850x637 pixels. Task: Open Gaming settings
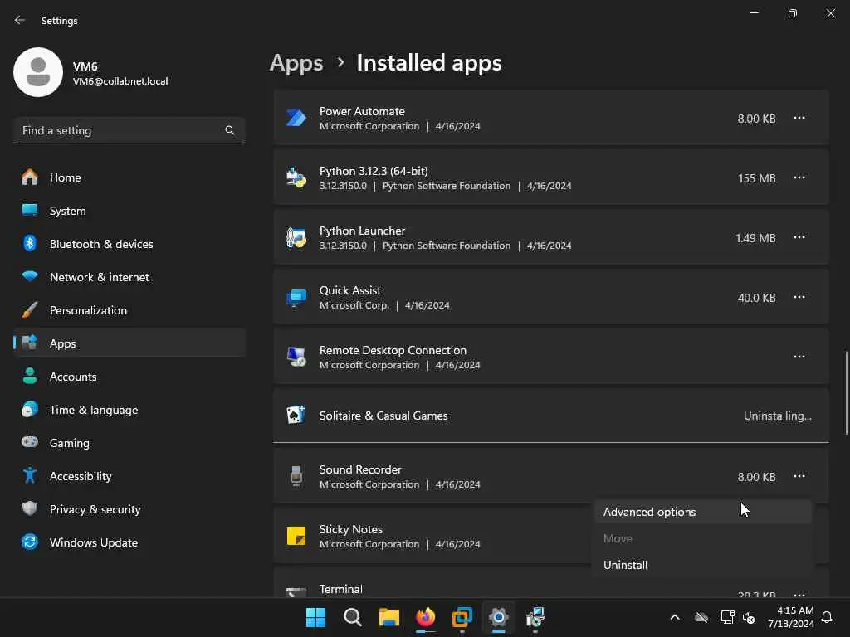click(x=129, y=443)
